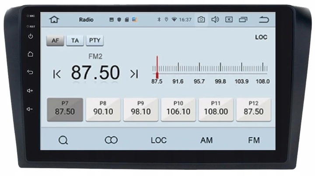Tap bezel volume up button
Viewport: 315px width, 176px height.
30,91
